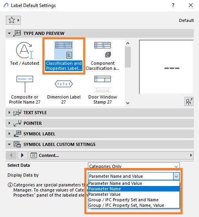Expand the Text Style panel
Image resolution: width=199 pixels, height=217 pixels.
coord(100,113)
